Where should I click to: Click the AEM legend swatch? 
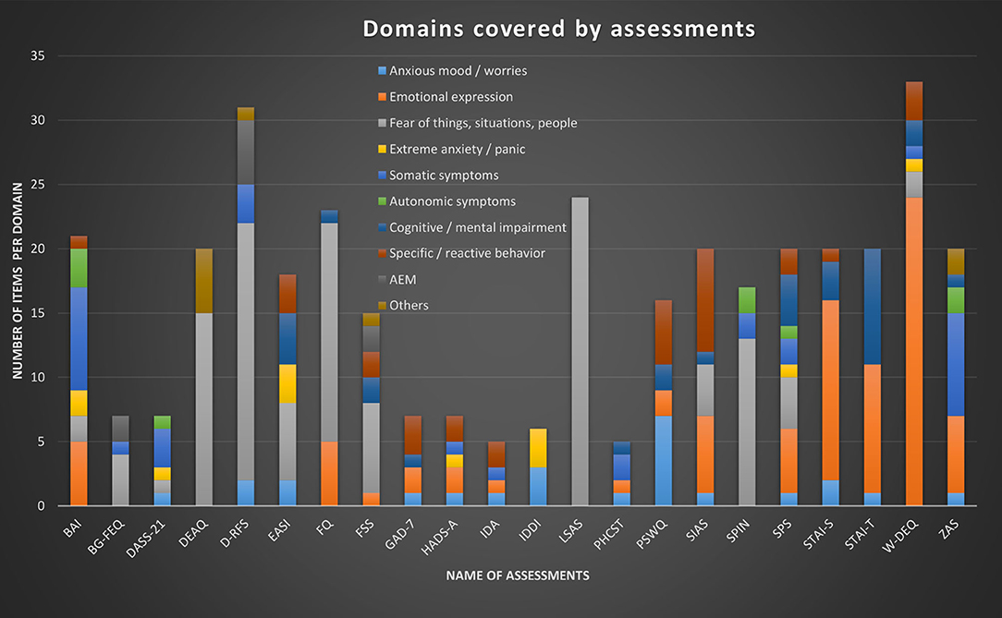tap(382, 280)
